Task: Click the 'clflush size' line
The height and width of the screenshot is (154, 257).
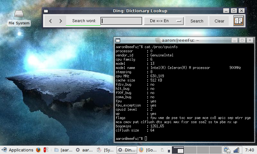Action: click(x=135, y=131)
